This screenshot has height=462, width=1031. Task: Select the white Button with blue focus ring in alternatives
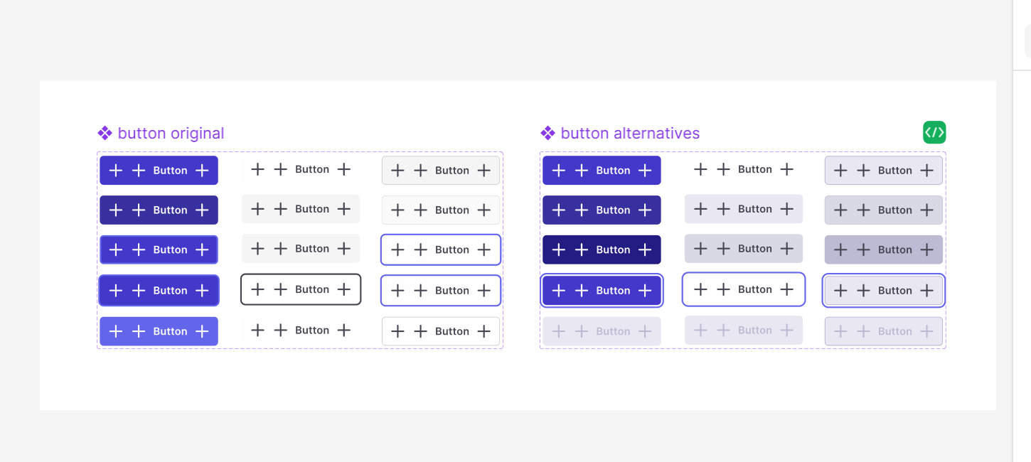744,289
